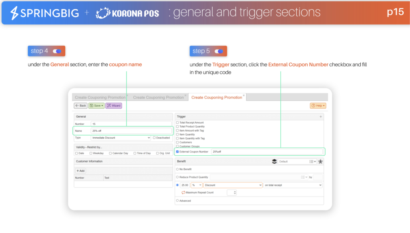The height and width of the screenshot is (233, 410).
Task: Uncheck External Coupon Number checkbox
Action: tap(177, 152)
